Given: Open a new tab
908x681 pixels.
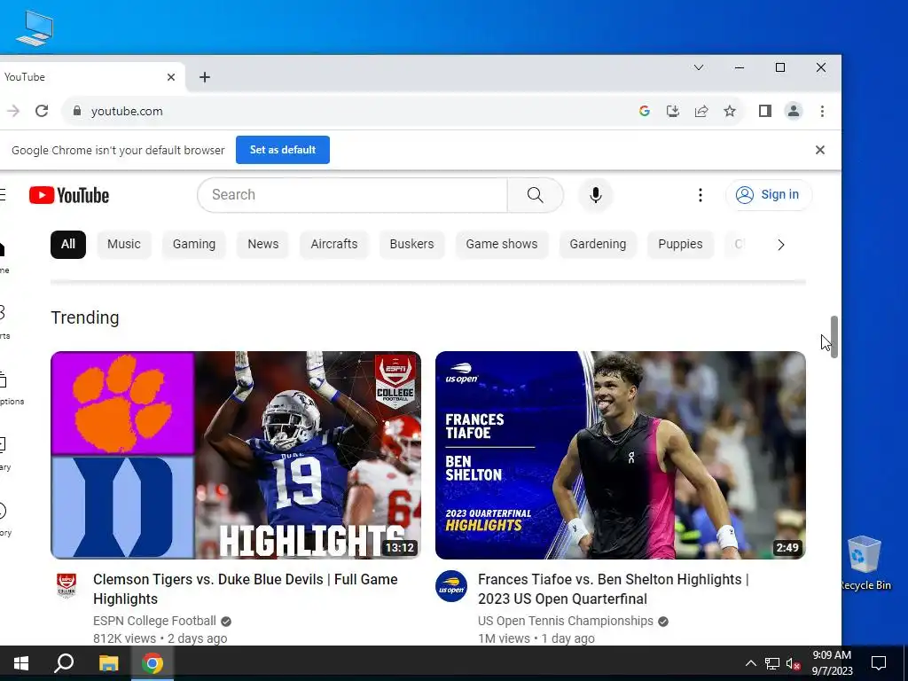Looking at the screenshot, I should click(x=205, y=77).
